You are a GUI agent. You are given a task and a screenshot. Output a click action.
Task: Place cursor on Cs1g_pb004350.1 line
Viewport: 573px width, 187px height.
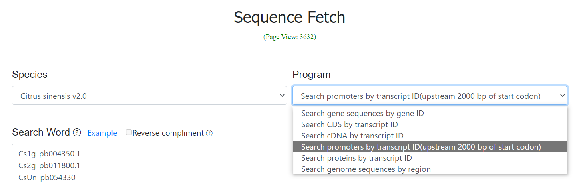coord(49,154)
